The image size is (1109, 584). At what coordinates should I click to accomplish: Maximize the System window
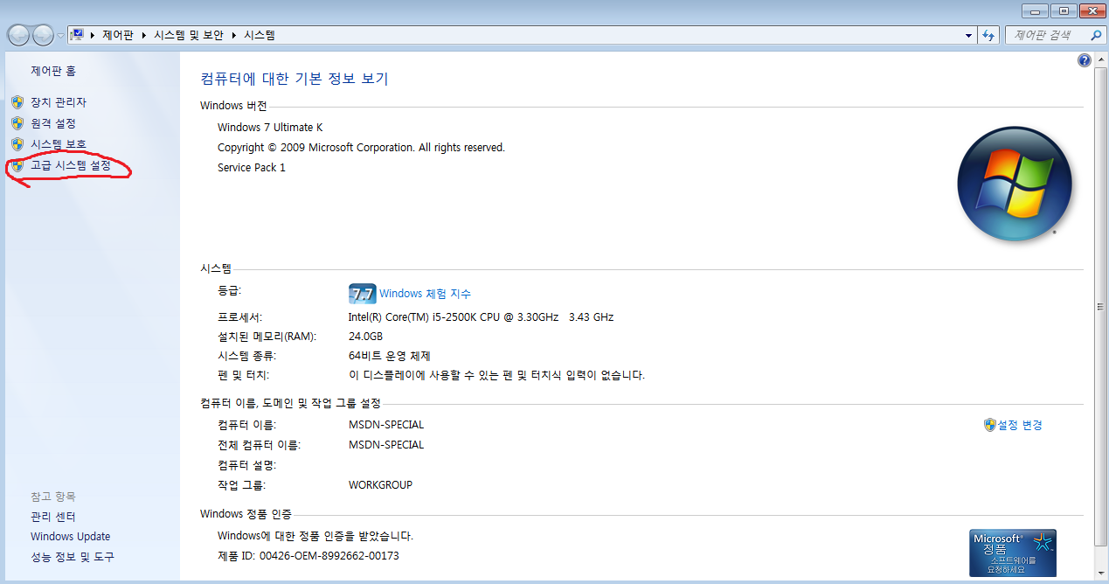1064,10
